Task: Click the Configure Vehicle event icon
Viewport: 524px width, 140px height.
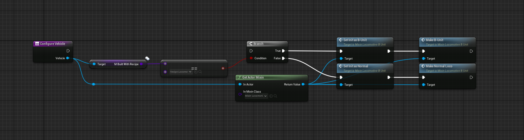Action: (37, 44)
